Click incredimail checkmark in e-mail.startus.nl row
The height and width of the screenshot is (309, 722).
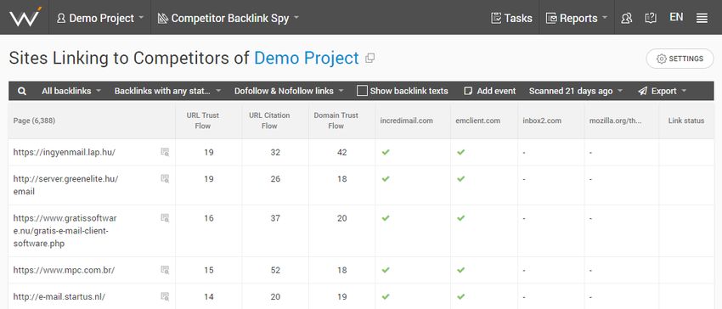point(386,296)
